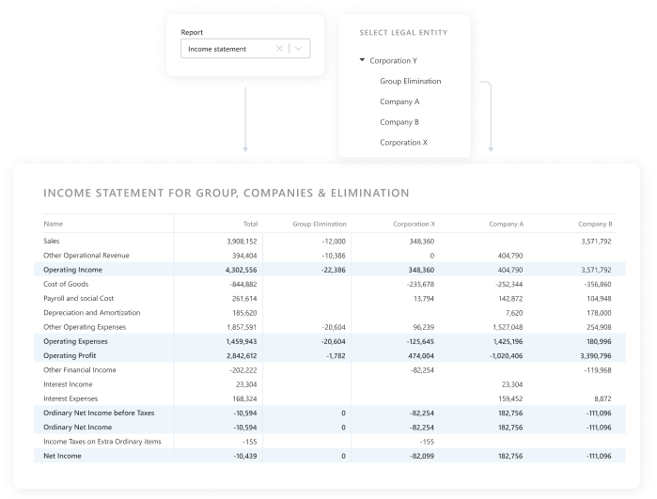This screenshot has height=499, width=657.
Task: Click the Corporation X column header
Action: [414, 224]
